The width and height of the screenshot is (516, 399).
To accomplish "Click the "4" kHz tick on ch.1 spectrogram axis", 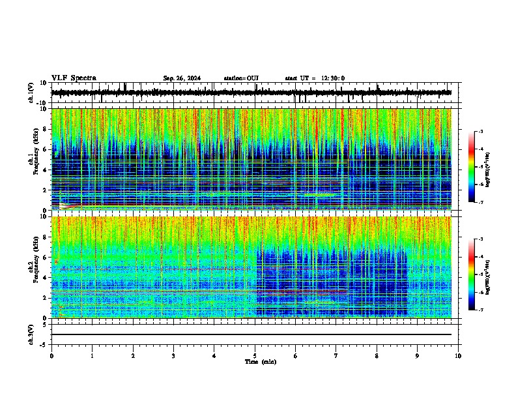I will coord(46,170).
